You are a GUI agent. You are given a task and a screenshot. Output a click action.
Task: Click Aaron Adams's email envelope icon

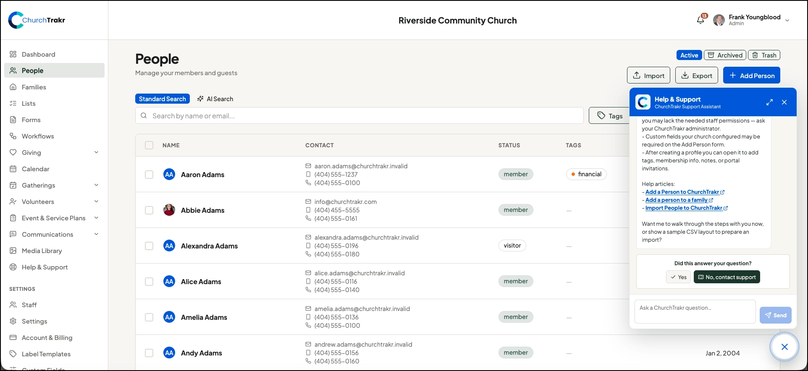pyautogui.click(x=308, y=166)
